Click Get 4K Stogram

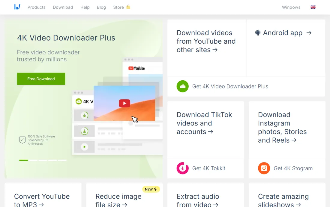coord(293,168)
